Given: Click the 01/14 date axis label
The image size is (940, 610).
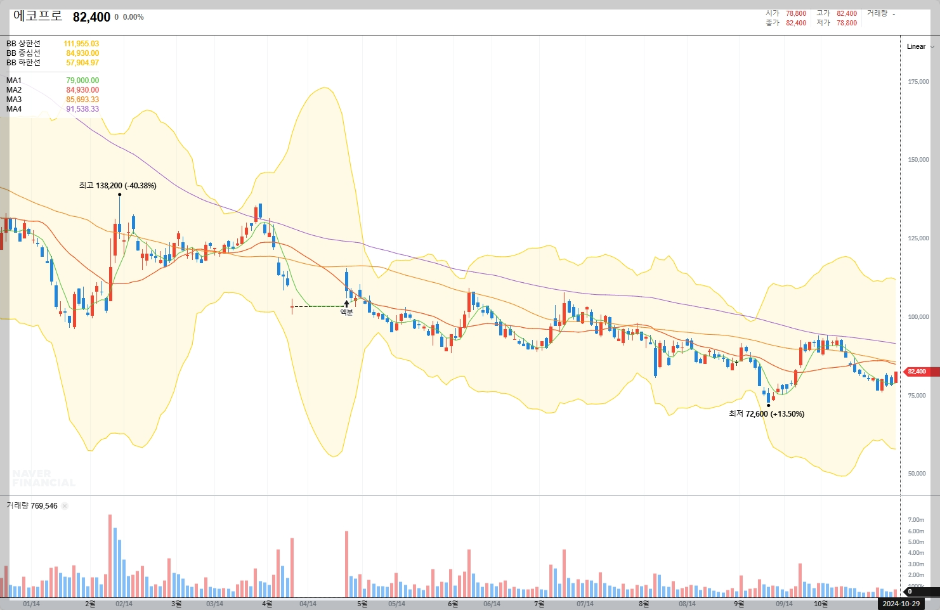Looking at the screenshot, I should click(31, 604).
